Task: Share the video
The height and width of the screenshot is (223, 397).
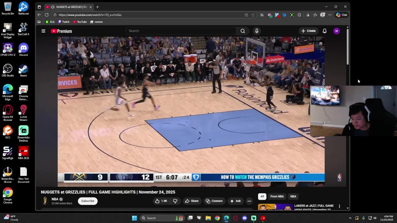Action: [192, 201]
